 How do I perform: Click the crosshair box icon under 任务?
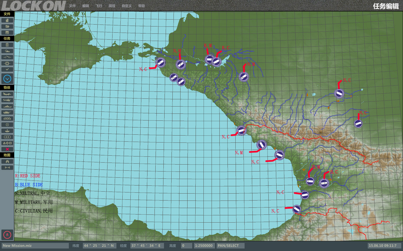pyautogui.click(x=7, y=63)
